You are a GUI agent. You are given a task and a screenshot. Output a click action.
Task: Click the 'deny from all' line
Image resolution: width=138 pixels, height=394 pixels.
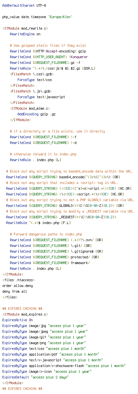pos(15,291)
